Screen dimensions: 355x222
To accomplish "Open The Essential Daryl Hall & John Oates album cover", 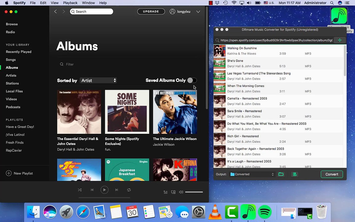I will pyautogui.click(x=79, y=112).
